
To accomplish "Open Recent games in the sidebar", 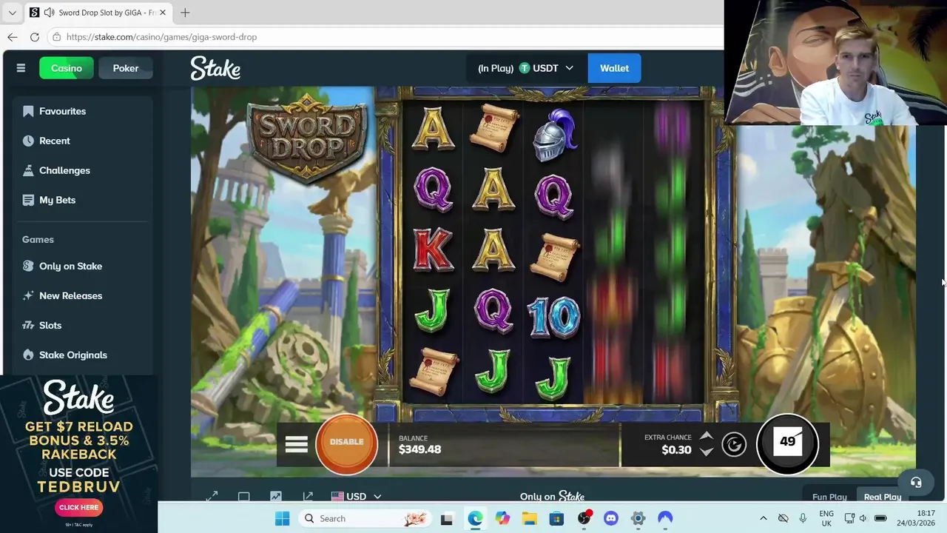I will pyautogui.click(x=82, y=141).
